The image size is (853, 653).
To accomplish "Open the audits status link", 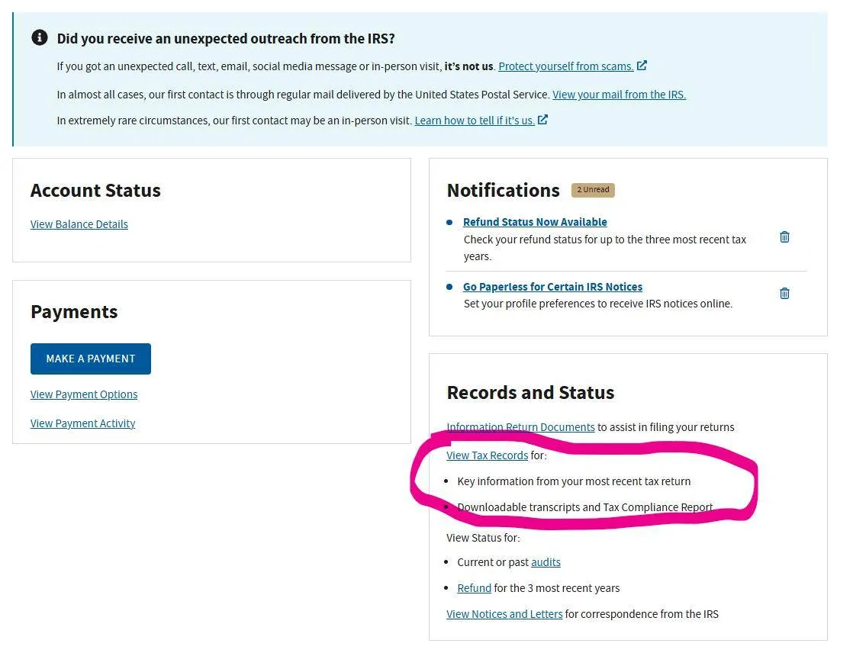I will click(546, 562).
